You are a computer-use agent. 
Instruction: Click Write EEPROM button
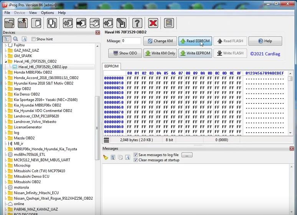point(195,53)
